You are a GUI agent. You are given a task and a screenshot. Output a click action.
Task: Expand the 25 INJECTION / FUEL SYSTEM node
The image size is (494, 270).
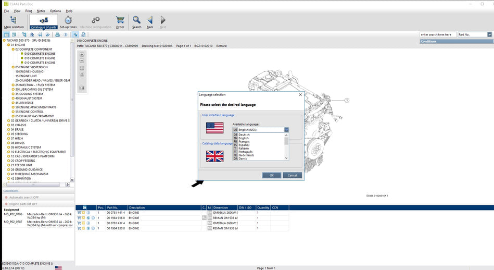(12, 85)
